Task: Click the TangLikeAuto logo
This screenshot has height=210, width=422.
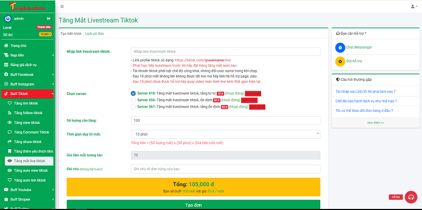Action: click(x=27, y=7)
